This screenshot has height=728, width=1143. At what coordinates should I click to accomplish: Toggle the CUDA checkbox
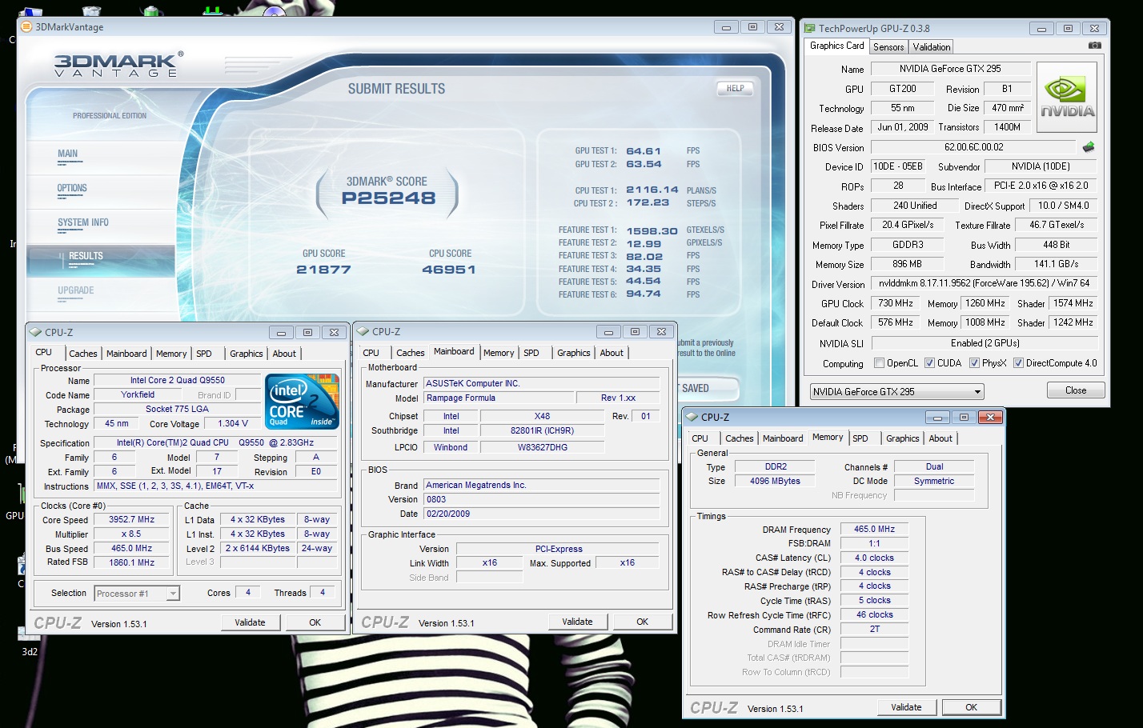point(930,363)
